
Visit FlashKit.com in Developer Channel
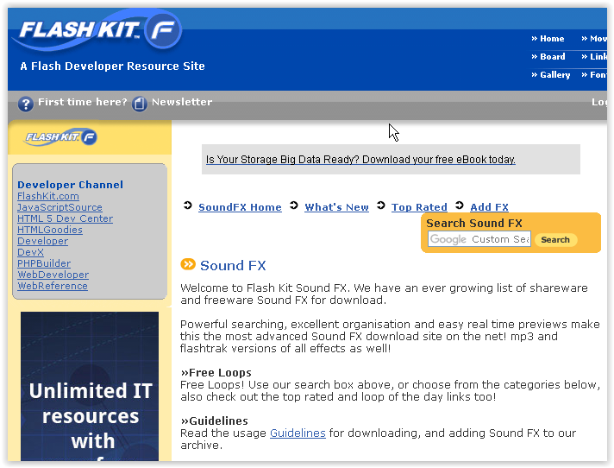point(47,196)
